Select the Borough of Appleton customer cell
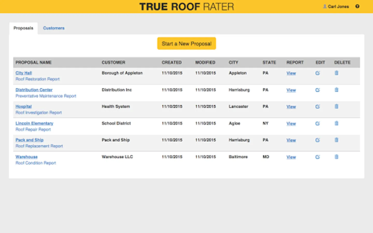The image size is (373, 233). (122, 73)
